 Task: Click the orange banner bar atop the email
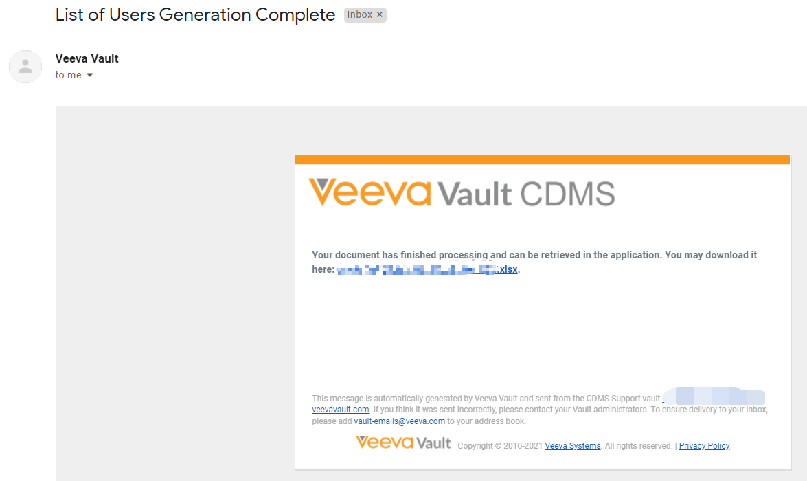[x=542, y=159]
